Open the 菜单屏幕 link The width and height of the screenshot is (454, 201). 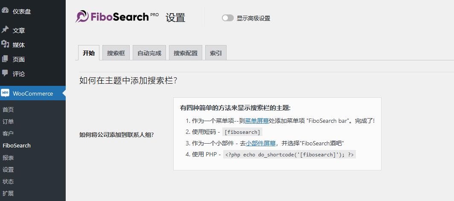pos(257,121)
